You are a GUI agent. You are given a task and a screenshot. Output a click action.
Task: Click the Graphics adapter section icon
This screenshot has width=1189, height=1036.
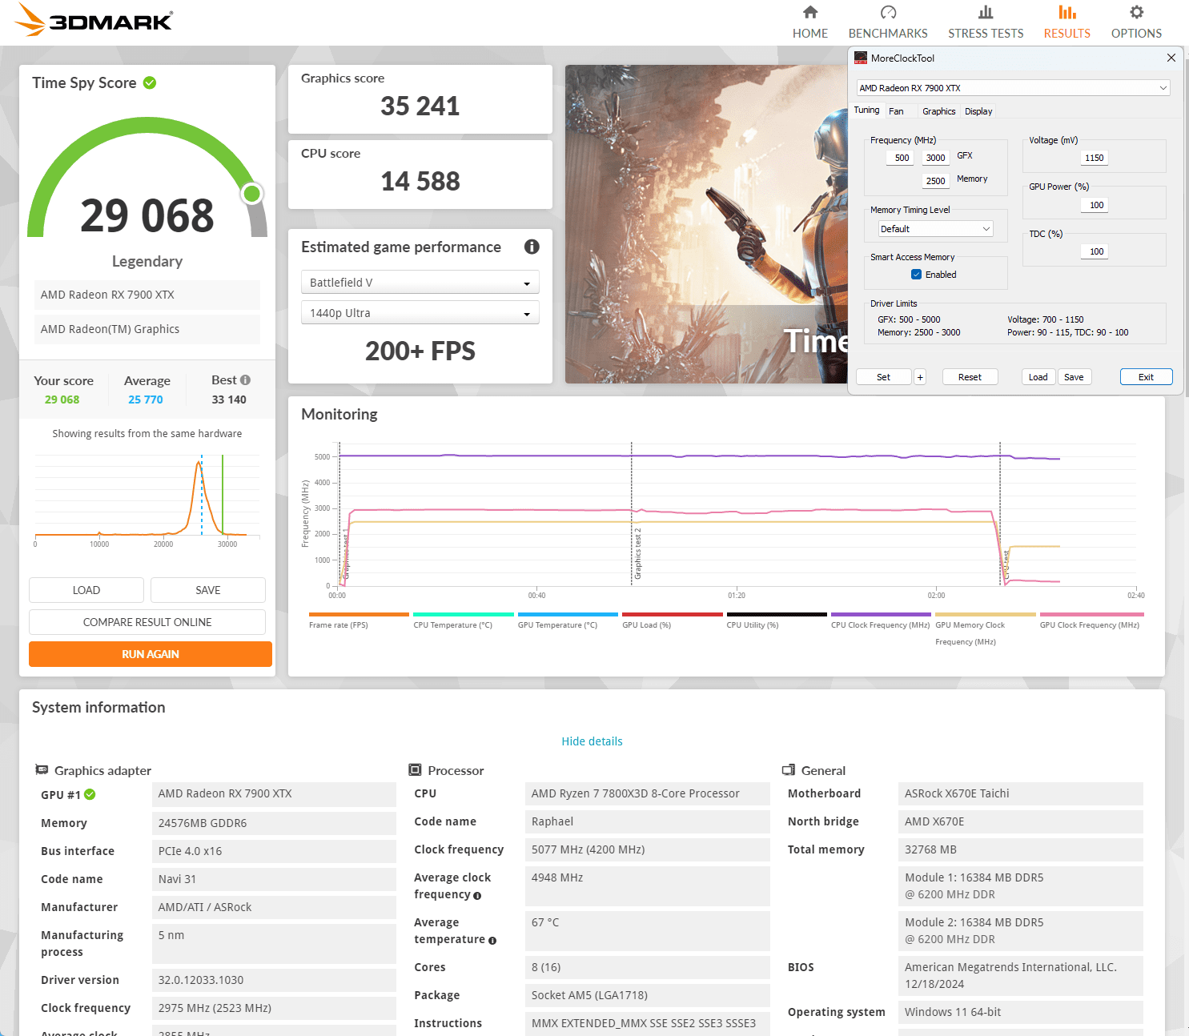42,770
